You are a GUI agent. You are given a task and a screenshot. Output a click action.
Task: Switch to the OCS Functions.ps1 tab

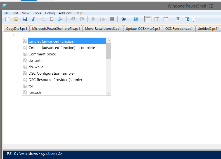pos(179,29)
